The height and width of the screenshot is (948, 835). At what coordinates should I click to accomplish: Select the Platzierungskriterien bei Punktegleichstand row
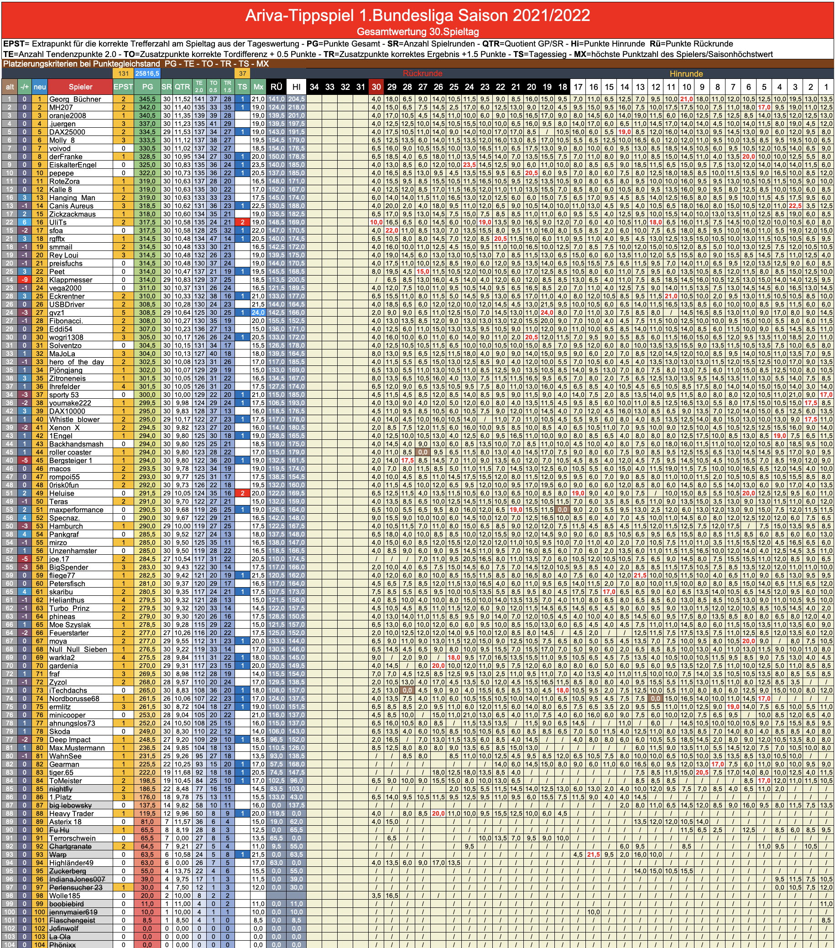(417, 63)
